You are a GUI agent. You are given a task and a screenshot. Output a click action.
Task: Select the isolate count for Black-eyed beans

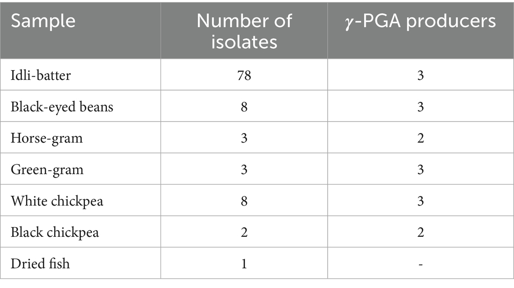[244, 107]
